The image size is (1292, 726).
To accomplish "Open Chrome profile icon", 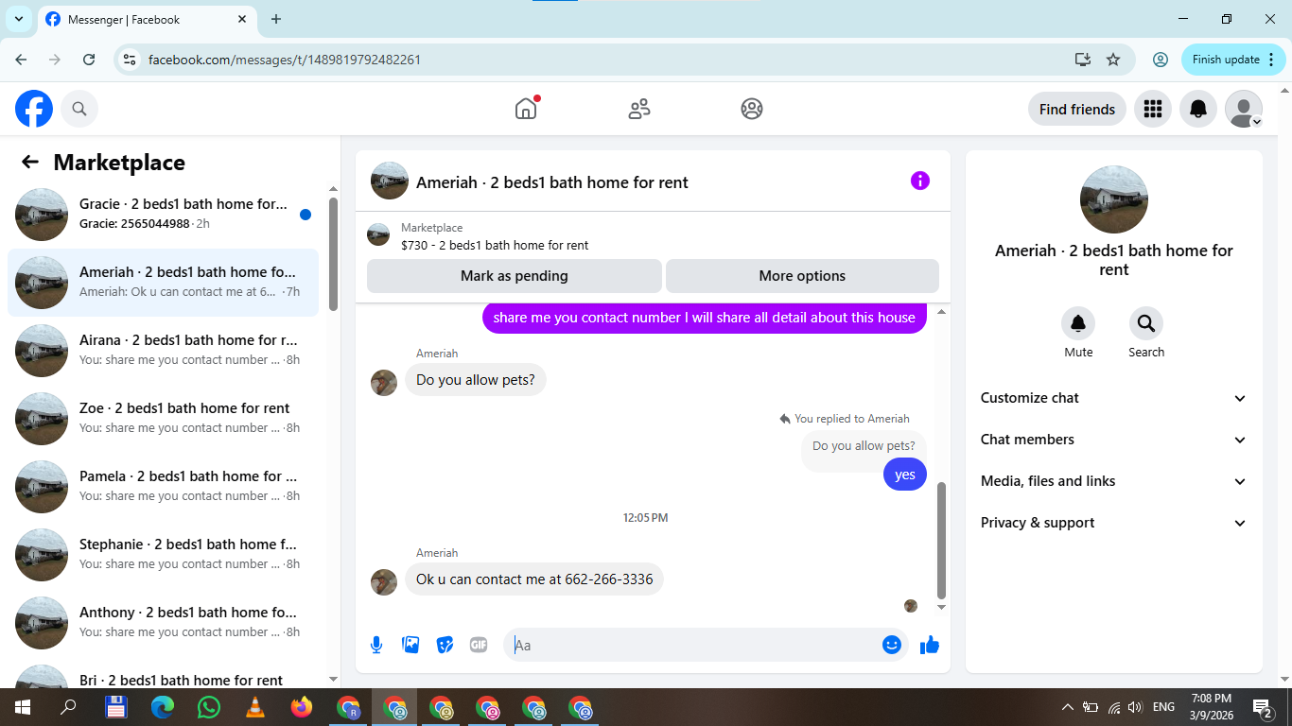I will [x=1161, y=60].
